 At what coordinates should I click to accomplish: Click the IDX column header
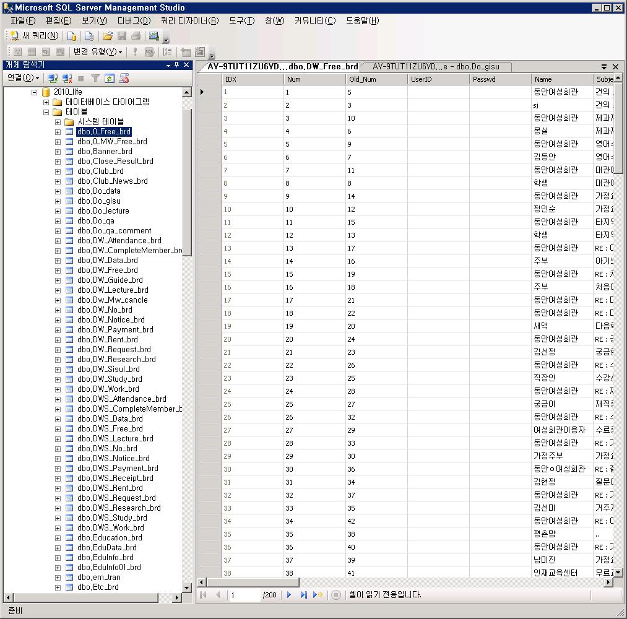pyautogui.click(x=253, y=79)
